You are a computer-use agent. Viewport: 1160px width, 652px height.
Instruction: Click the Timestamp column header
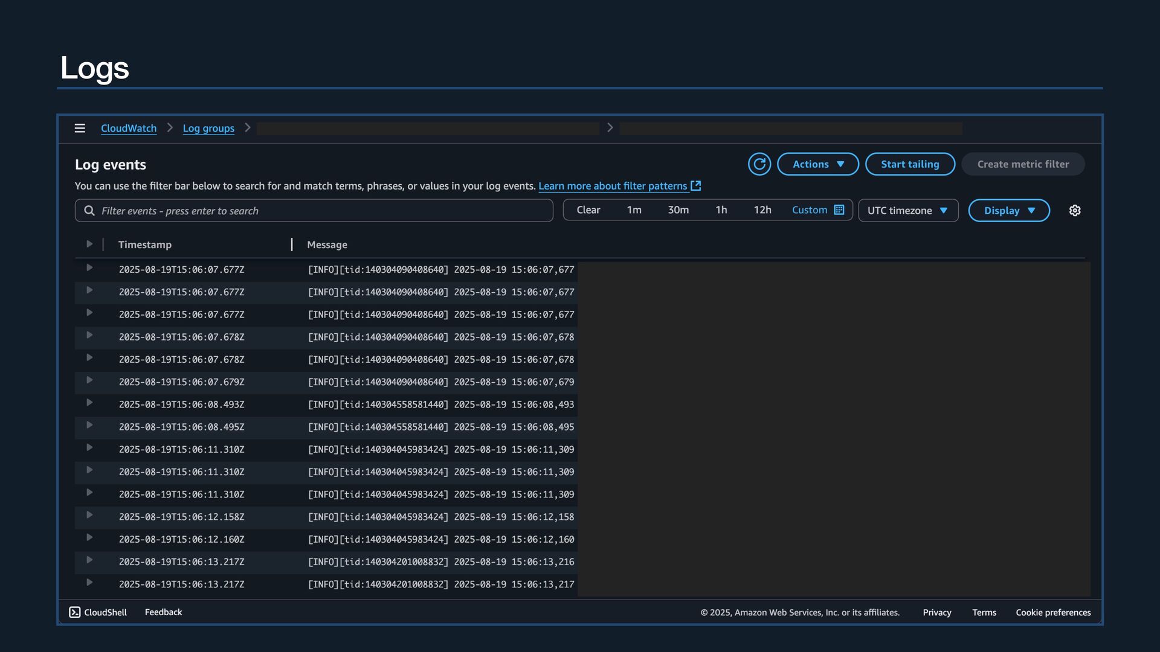(145, 245)
